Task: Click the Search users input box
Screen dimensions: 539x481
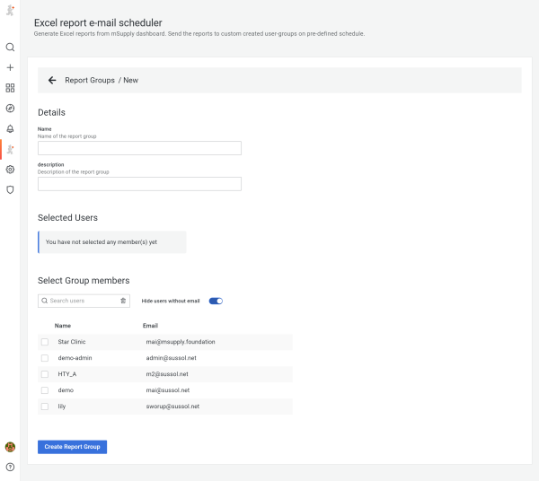Action: 81,301
